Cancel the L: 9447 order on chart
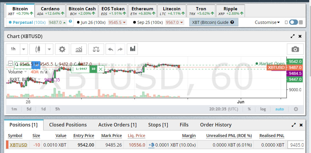Viewport: 311px width, 153px height. [101, 69]
